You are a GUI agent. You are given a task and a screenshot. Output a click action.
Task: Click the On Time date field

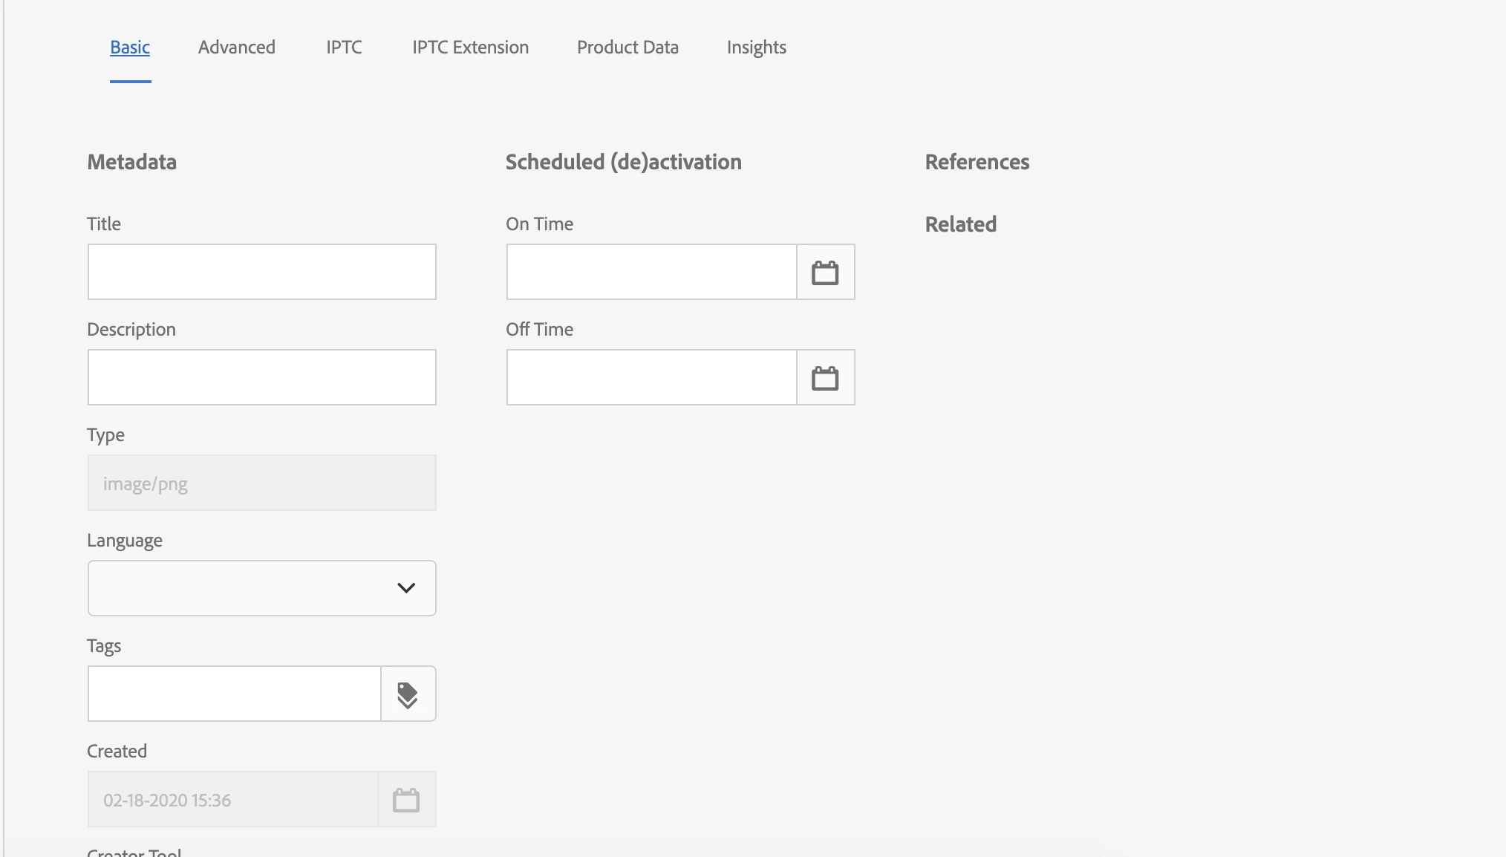click(x=651, y=273)
